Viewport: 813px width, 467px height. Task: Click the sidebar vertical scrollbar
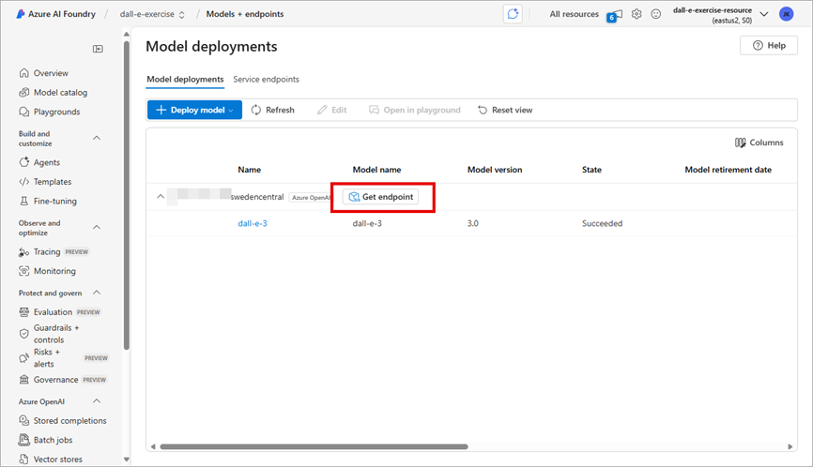tap(127, 195)
